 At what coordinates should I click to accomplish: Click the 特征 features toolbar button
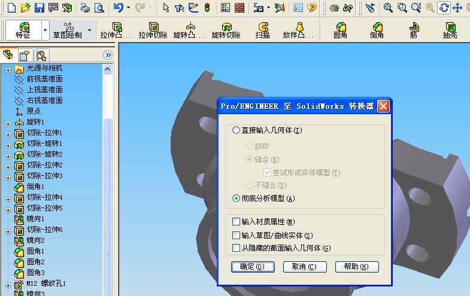(x=23, y=30)
